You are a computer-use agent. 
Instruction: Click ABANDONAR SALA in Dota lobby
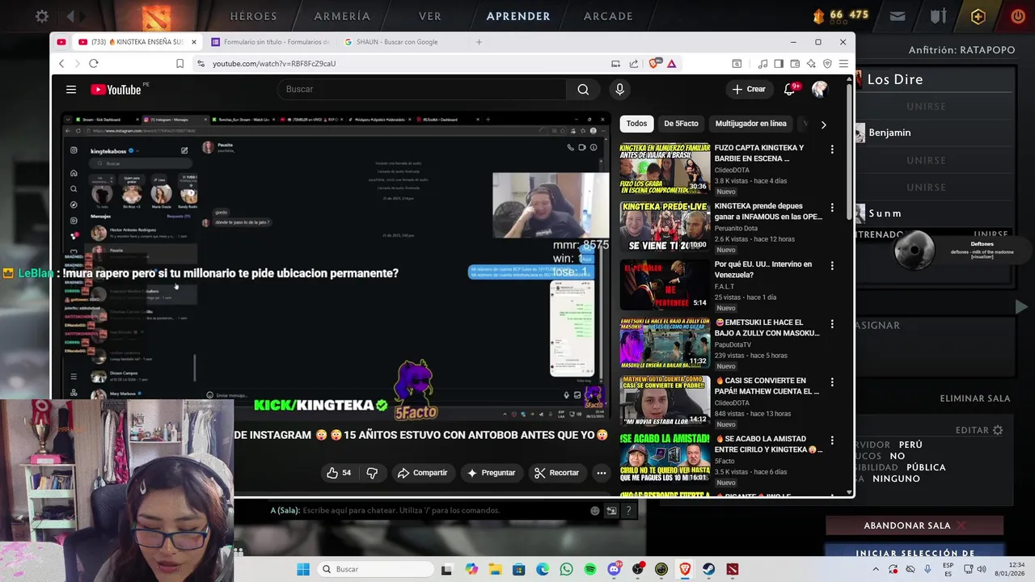tap(915, 525)
